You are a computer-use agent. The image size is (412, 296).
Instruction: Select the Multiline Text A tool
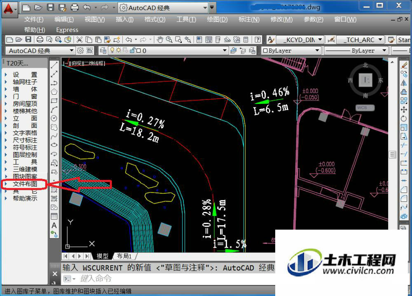[x=54, y=225]
